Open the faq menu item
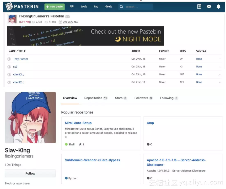This screenshot has width=226, height=189. (x=96, y=7)
